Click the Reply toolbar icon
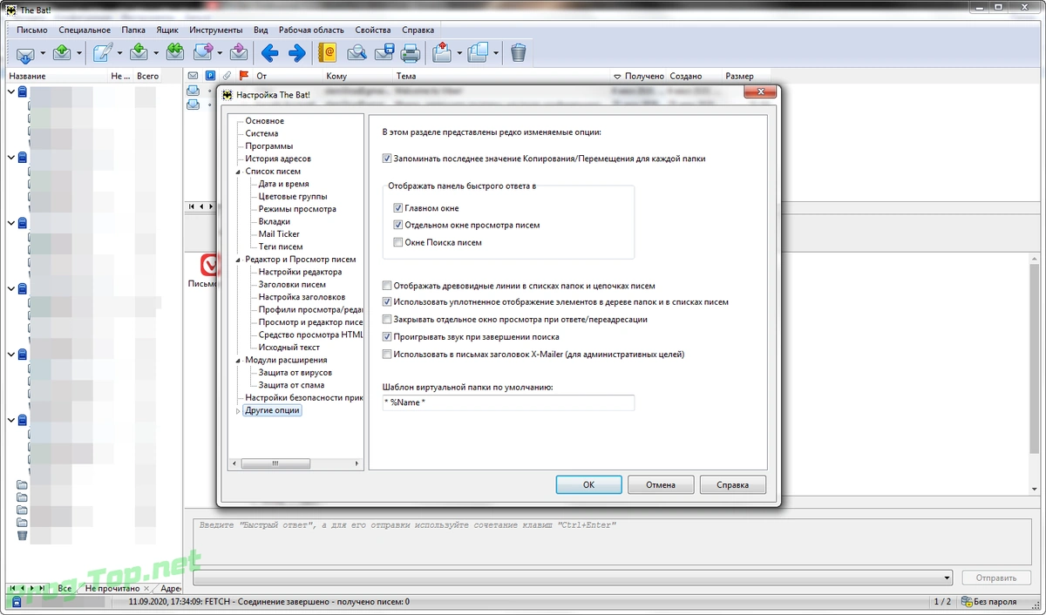The width and height of the screenshot is (1046, 615). point(139,54)
